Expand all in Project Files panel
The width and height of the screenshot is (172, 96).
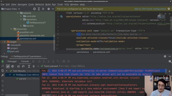coord(39,9)
